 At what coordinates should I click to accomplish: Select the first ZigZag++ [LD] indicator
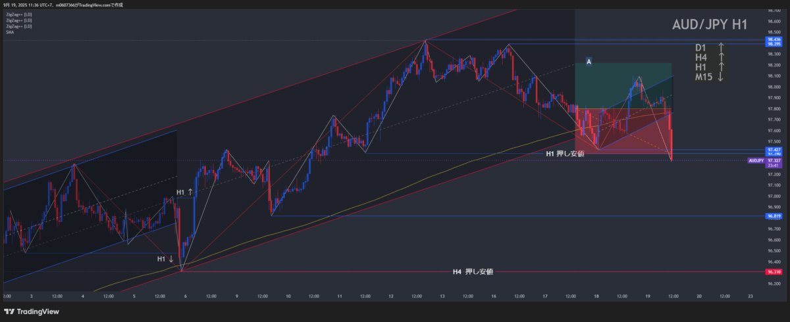coord(18,14)
